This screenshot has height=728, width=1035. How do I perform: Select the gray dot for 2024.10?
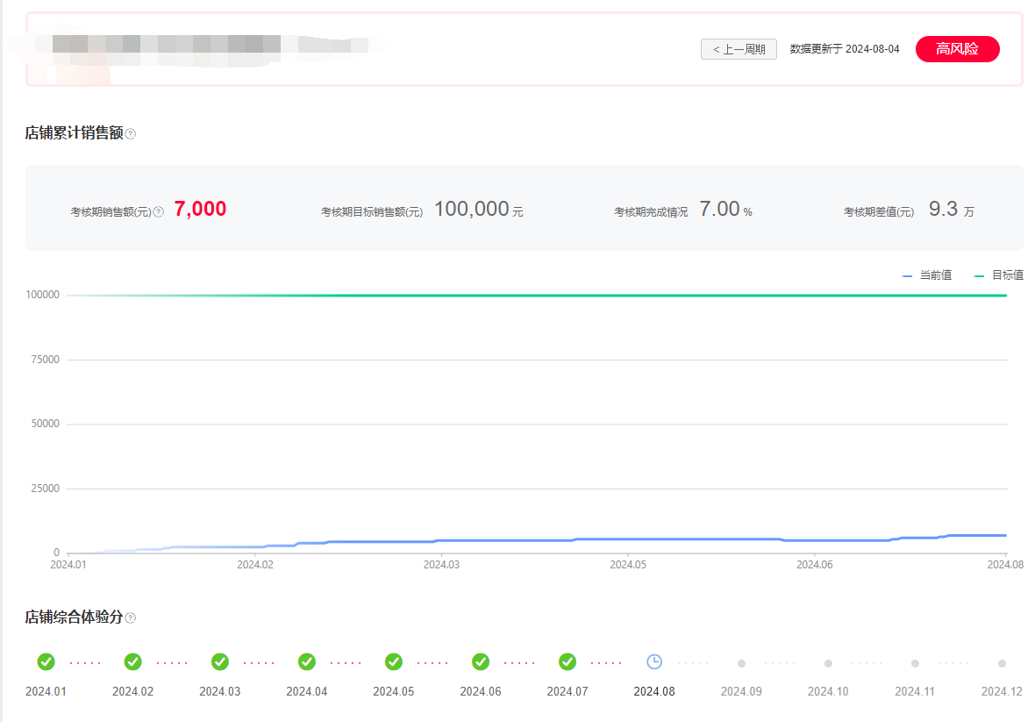click(828, 663)
